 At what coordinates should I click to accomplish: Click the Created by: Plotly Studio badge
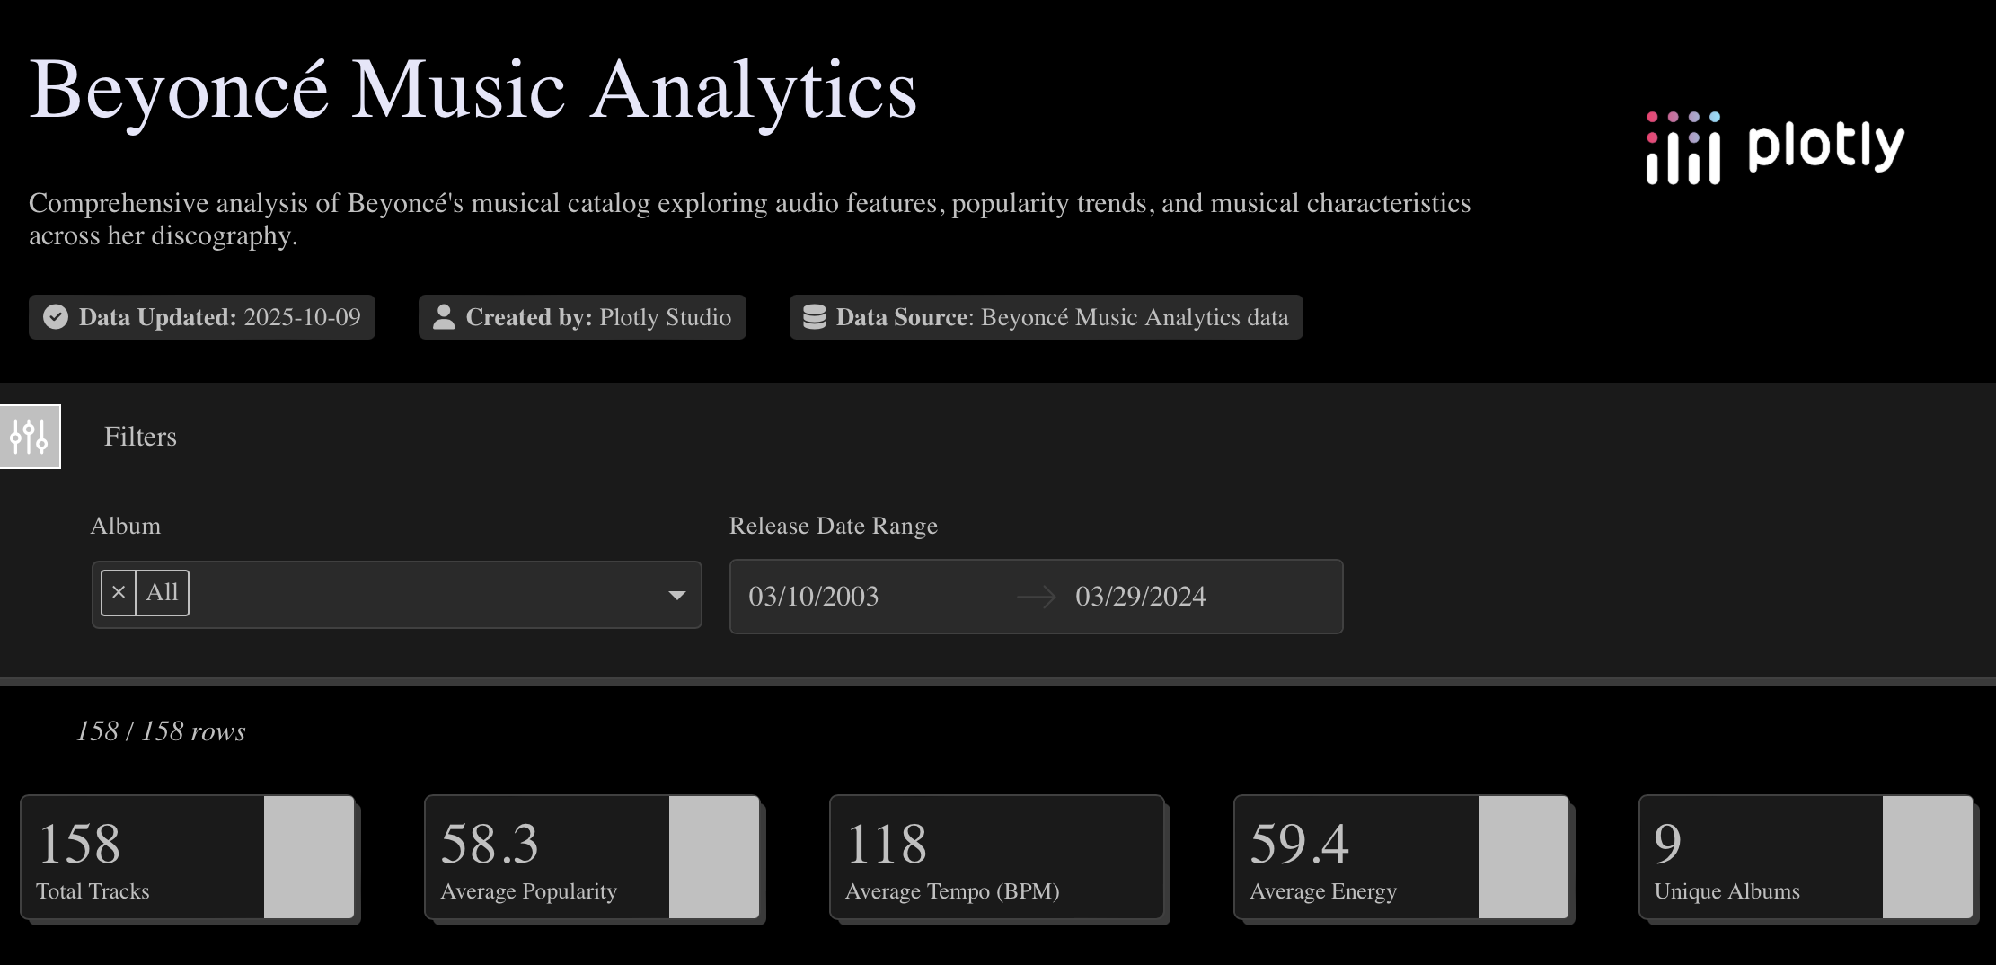pos(582,317)
